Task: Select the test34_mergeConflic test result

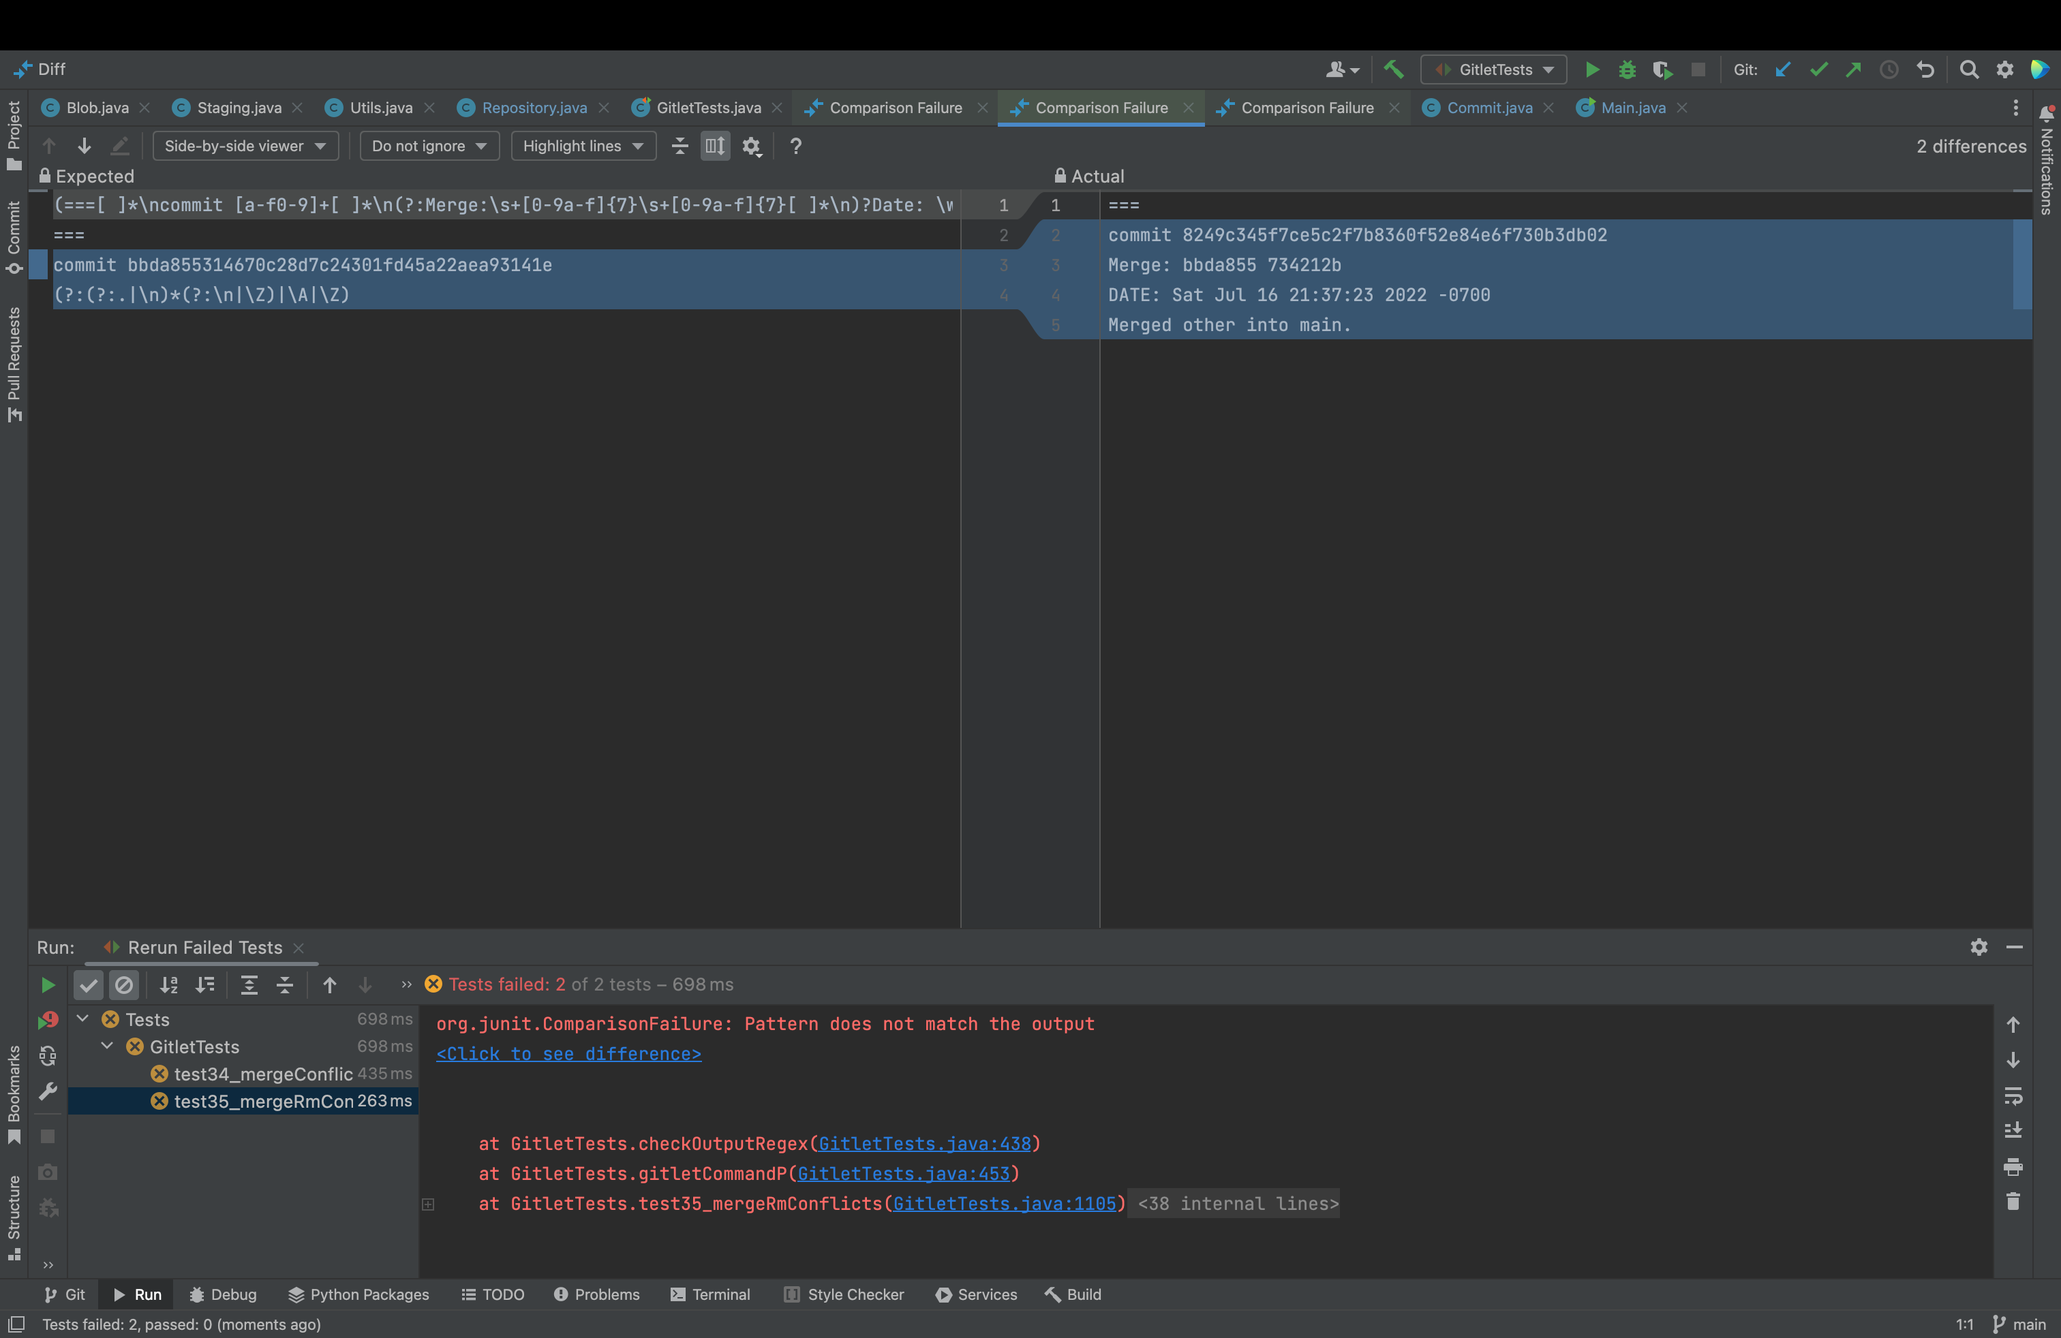Action: tap(262, 1074)
